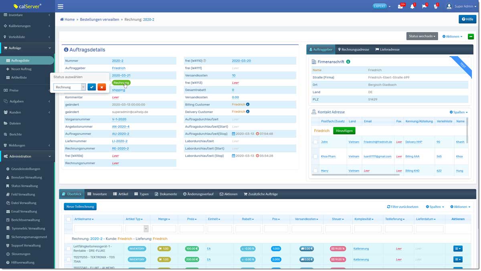Image resolution: width=481 pixels, height=271 pixels.
Task: Expand the Spalten dropdown in Kontakt Adresse
Action: [x=459, y=112]
